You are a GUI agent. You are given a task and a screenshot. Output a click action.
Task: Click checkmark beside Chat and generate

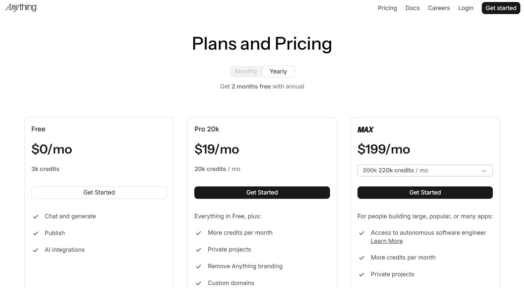[x=36, y=217]
